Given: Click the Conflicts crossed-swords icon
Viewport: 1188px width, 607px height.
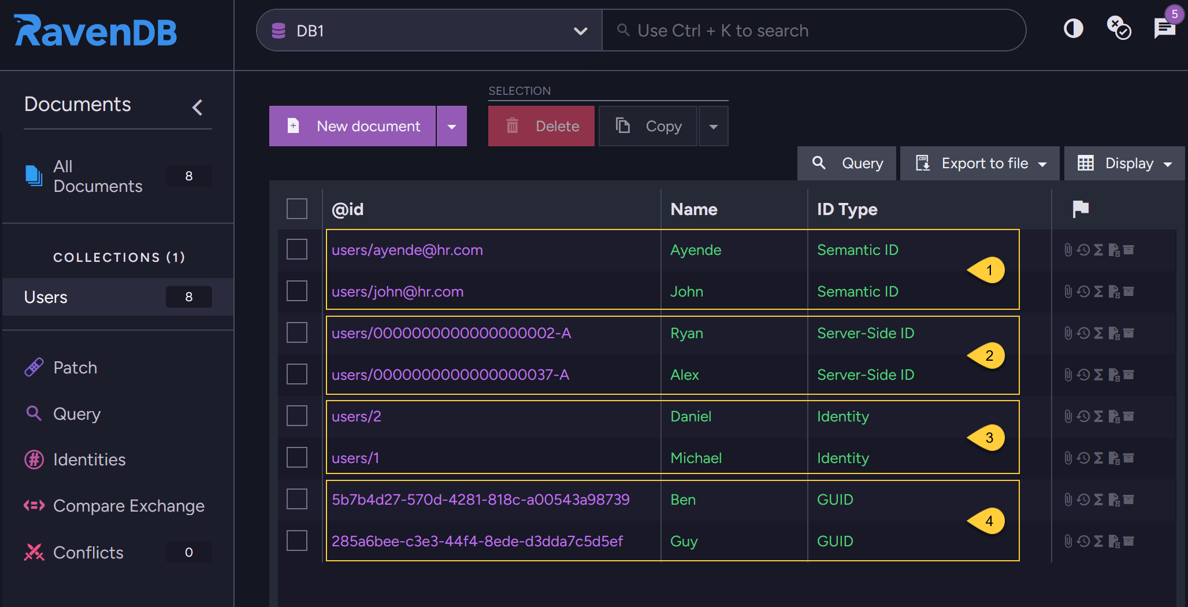Looking at the screenshot, I should (34, 552).
